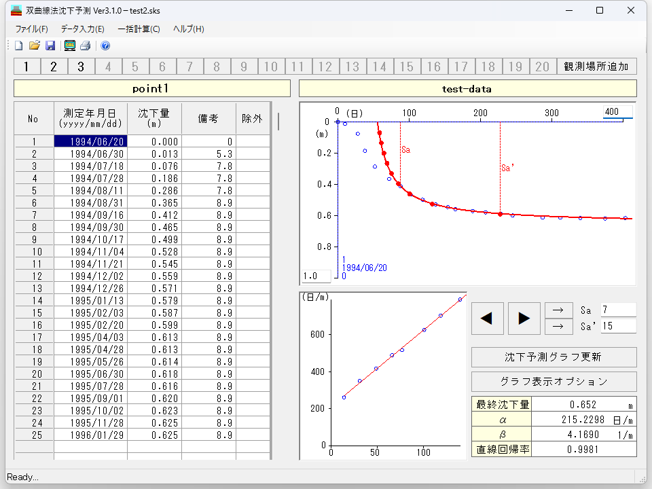Click the Help question mark icon

coord(105,46)
